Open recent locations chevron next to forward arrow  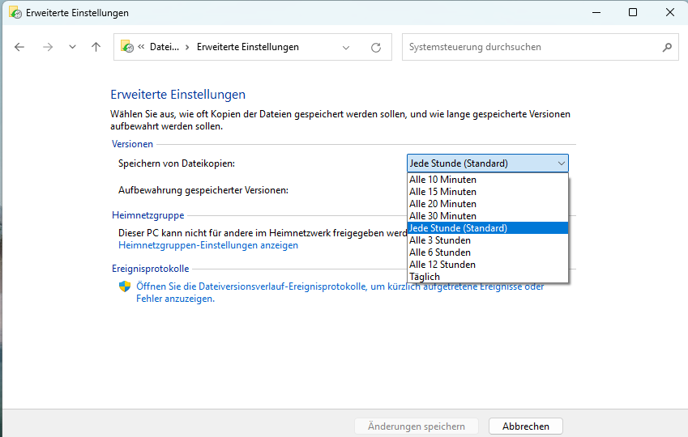[72, 47]
